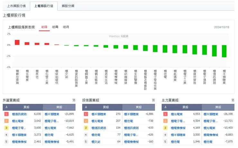Click the green 櫃電子工業 bar in chart
The height and width of the screenshot is (148, 238).
click(185, 49)
